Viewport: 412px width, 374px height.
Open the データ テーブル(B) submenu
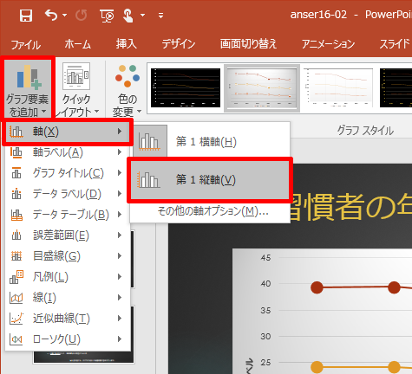coord(68,215)
